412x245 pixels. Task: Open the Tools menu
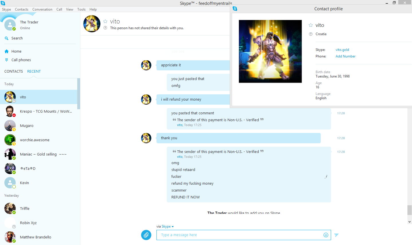(81, 9)
